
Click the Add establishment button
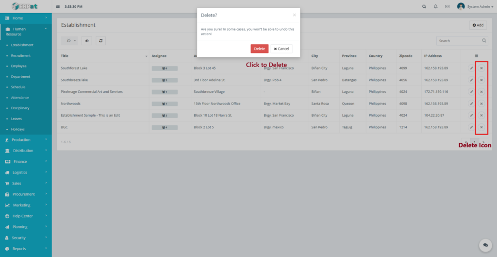pos(478,25)
